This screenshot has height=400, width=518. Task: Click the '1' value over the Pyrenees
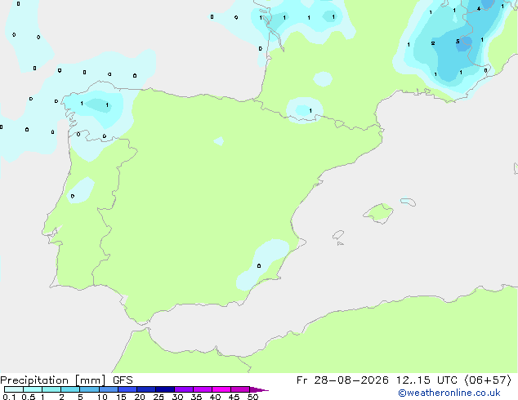(x=310, y=110)
